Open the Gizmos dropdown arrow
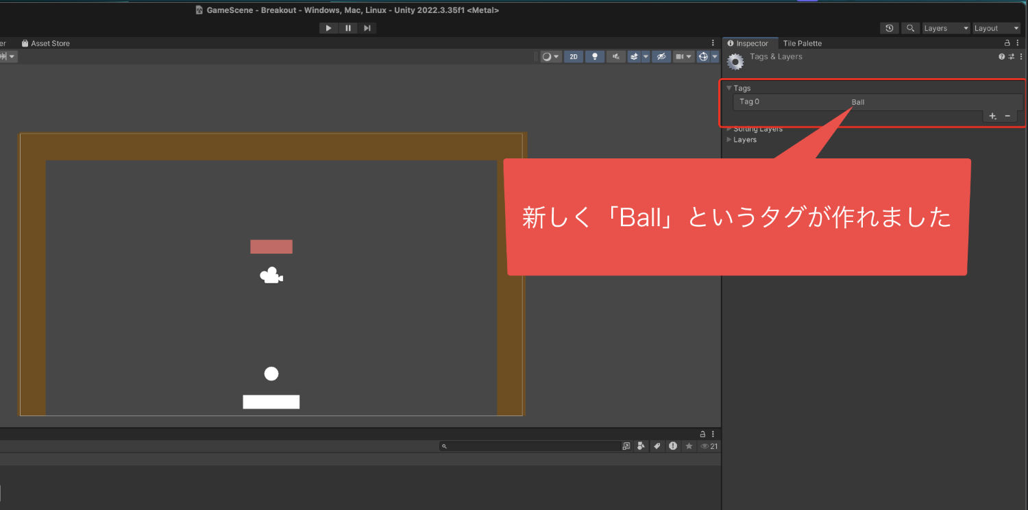Screen dimensions: 1028x510 coord(715,57)
